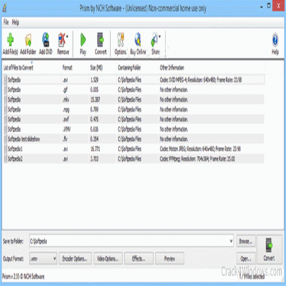Open Options from the toolbar
The image size is (286, 286).
(120, 44)
